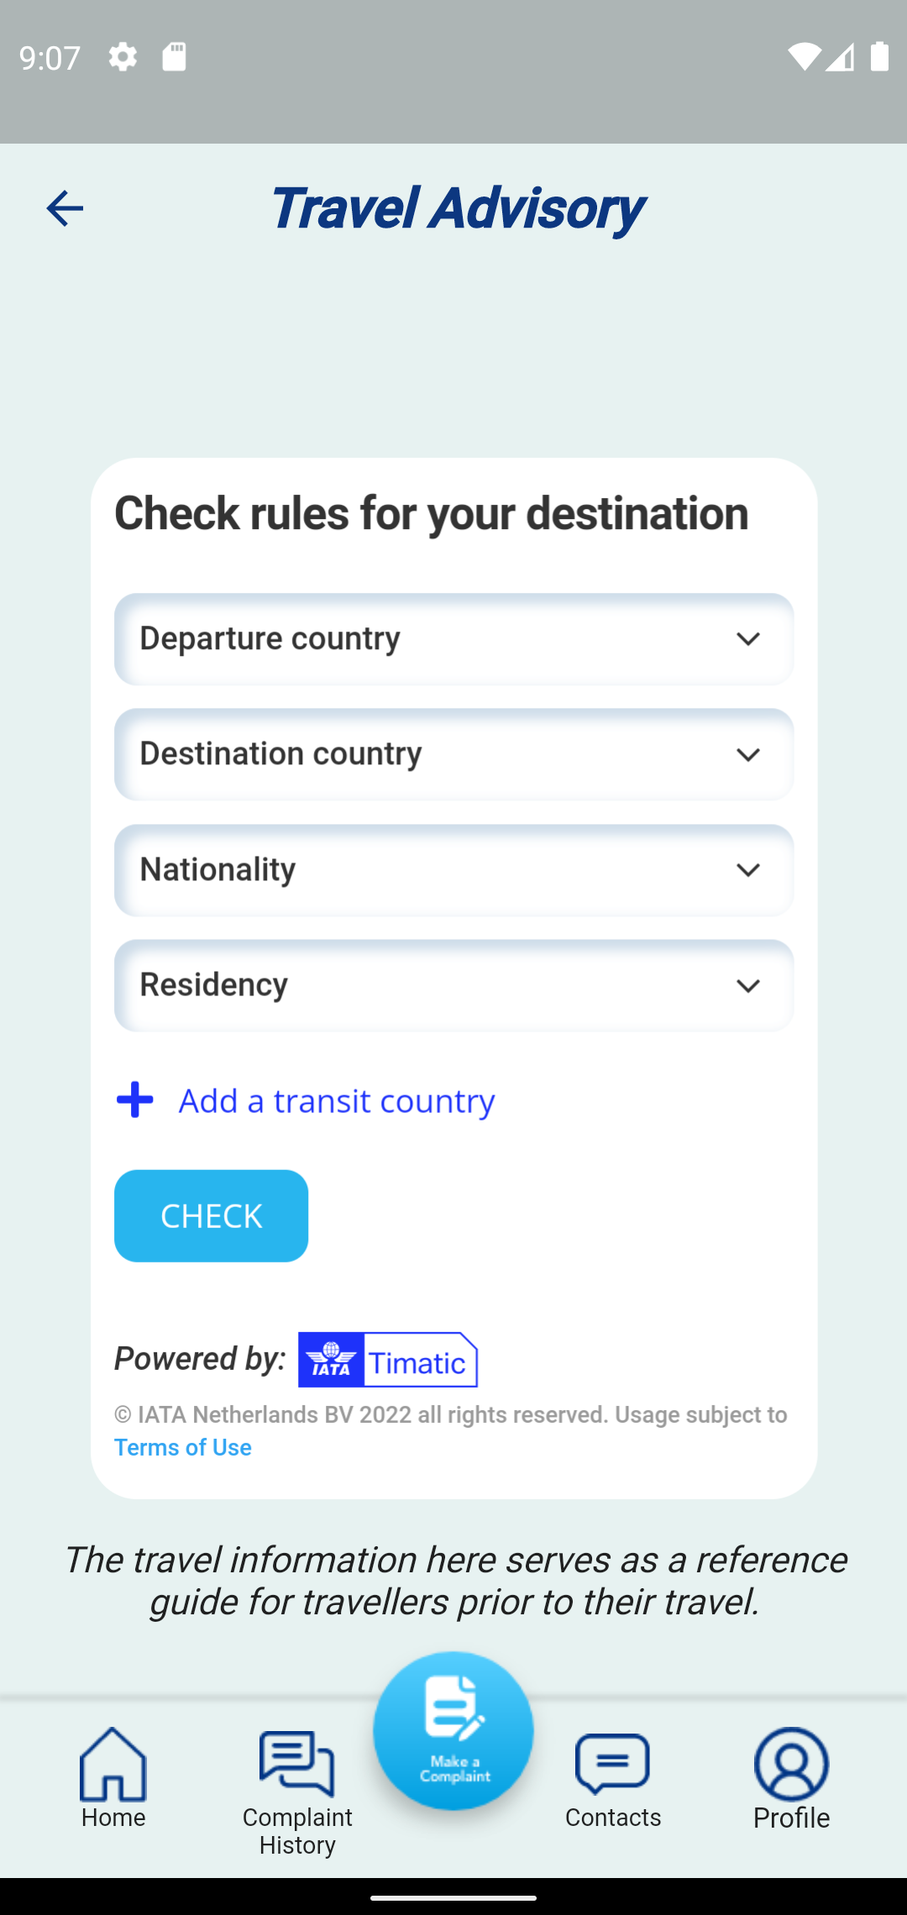Tap the IATA Timatic logo

pos(387,1359)
